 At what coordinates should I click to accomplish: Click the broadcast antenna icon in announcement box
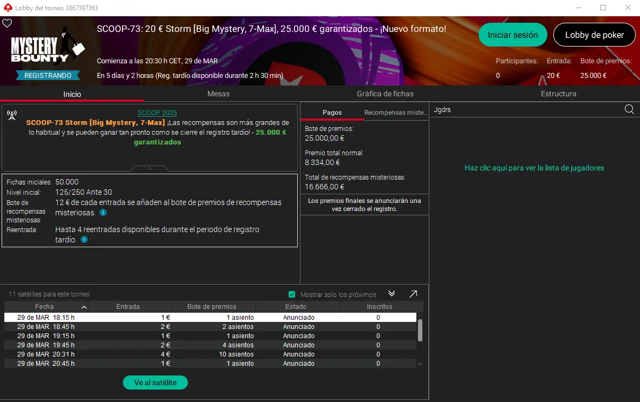12,115
